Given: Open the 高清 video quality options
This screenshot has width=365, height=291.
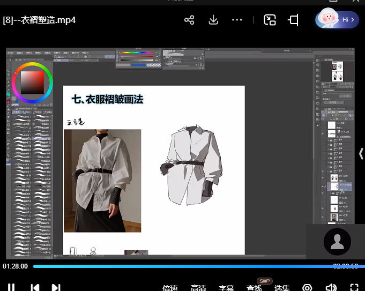Looking at the screenshot, I should [x=198, y=288].
